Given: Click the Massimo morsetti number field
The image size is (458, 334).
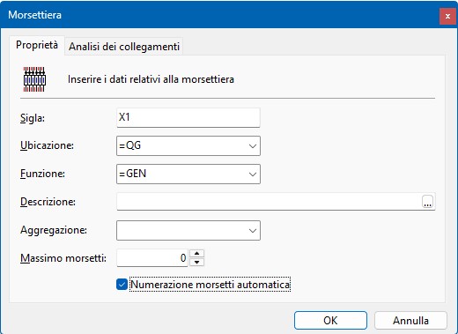Looking at the screenshot, I should pyautogui.click(x=152, y=257).
